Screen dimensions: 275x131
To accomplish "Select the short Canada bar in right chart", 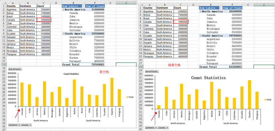I will point(159,107).
